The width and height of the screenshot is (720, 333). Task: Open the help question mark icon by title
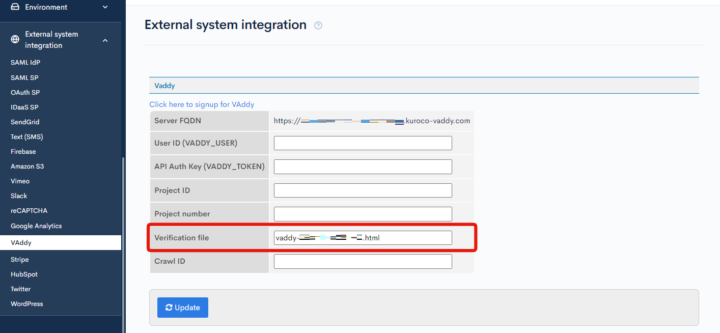318,25
